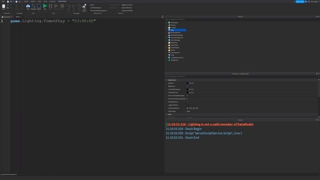
Task: Click the ServerScriptService.Script stack line in Output
Action: point(203,133)
